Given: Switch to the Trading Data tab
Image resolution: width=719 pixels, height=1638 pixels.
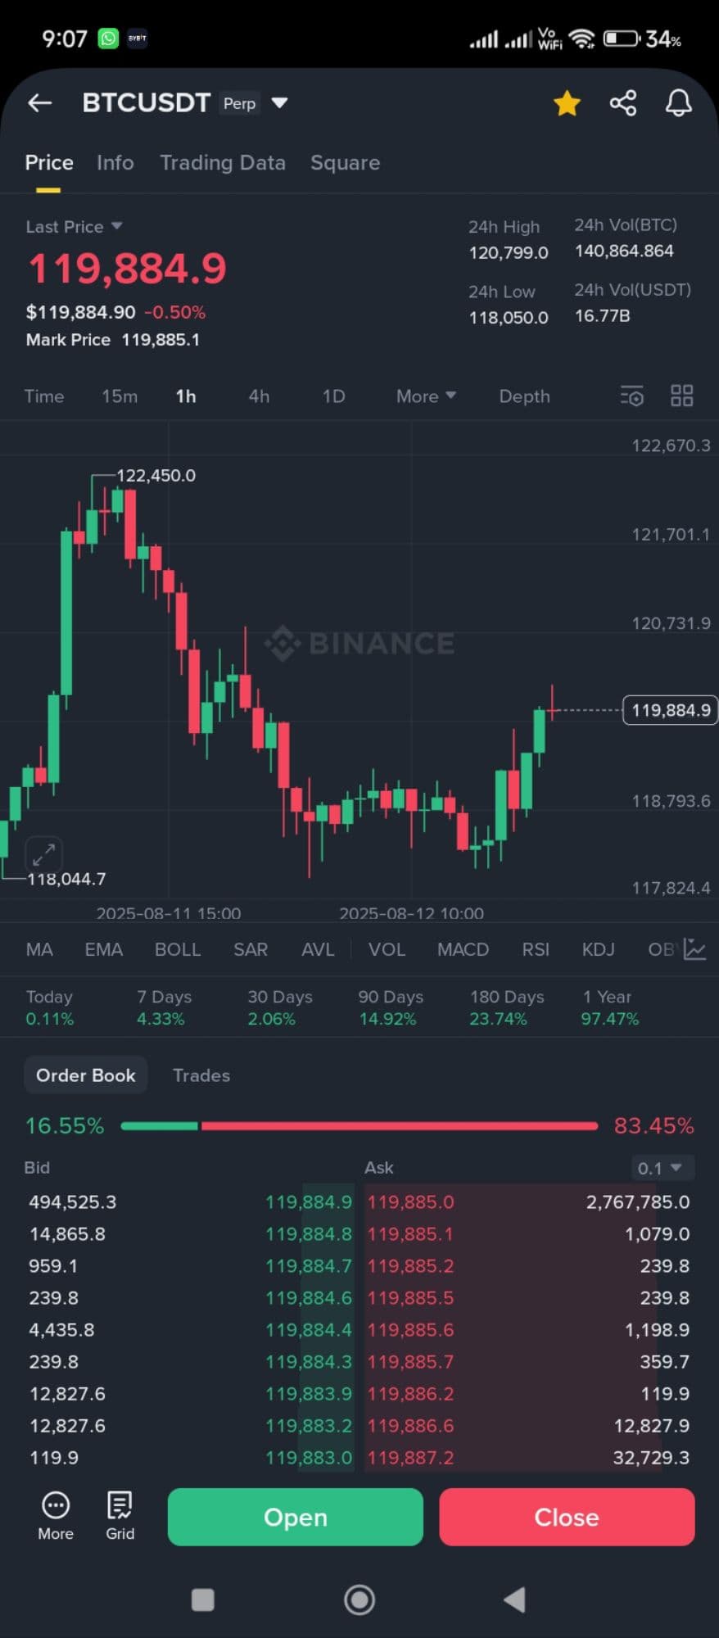Looking at the screenshot, I should (x=223, y=163).
